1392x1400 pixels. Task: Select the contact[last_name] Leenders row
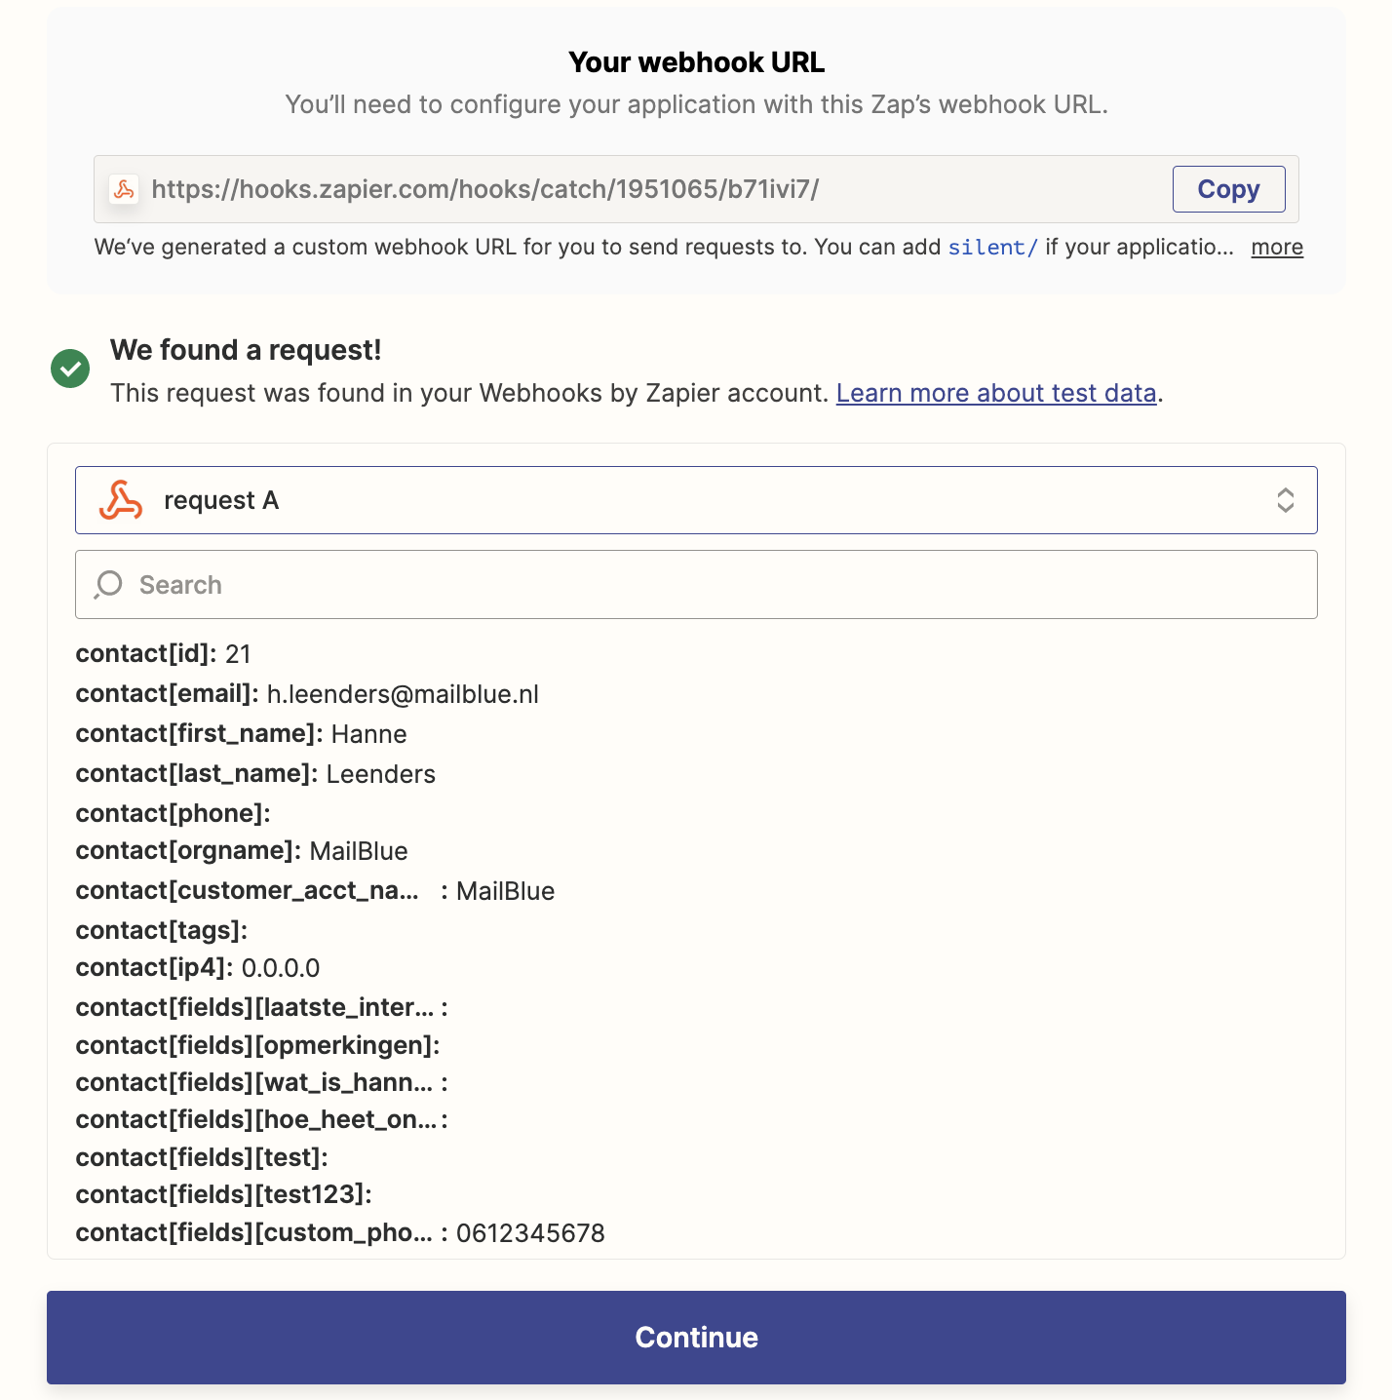click(x=255, y=774)
